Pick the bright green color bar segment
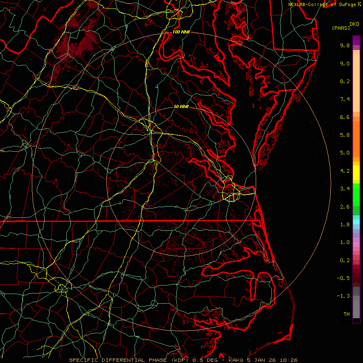 (356, 195)
